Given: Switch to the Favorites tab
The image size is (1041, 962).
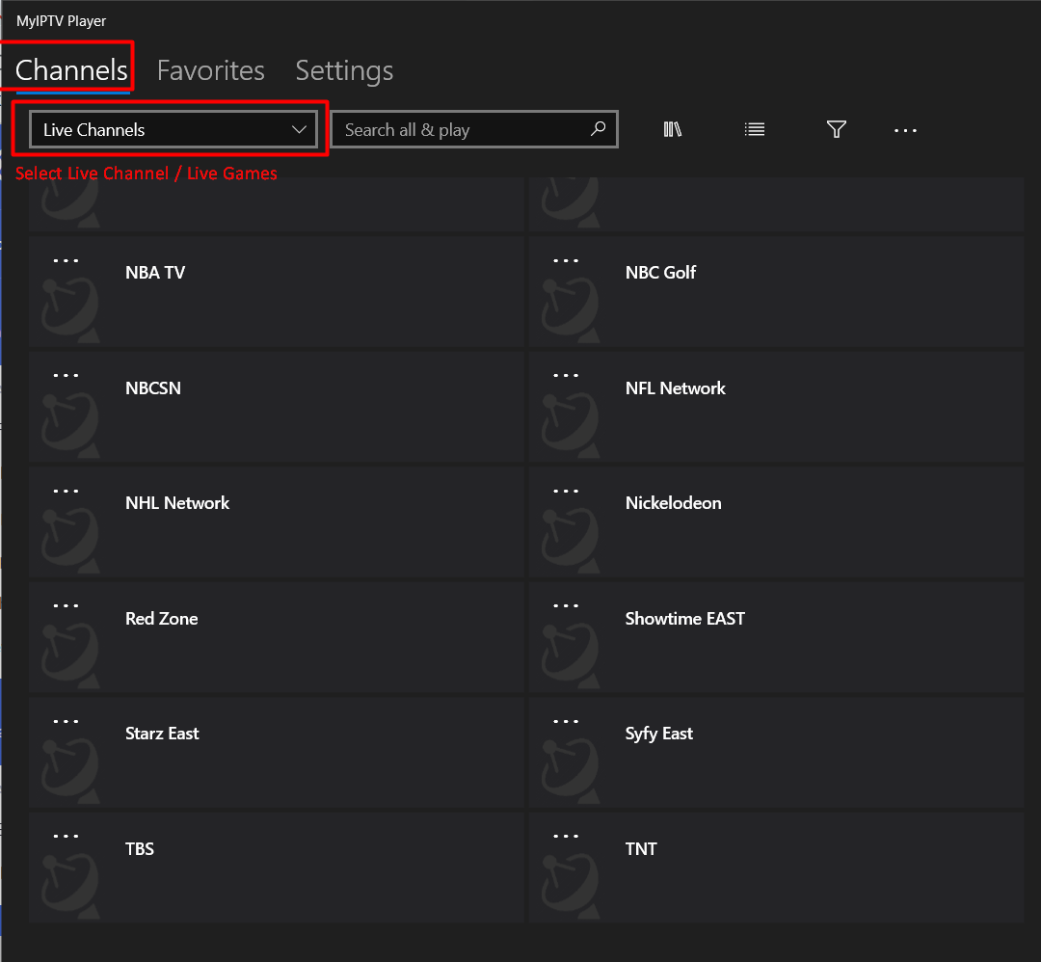Looking at the screenshot, I should [x=210, y=70].
